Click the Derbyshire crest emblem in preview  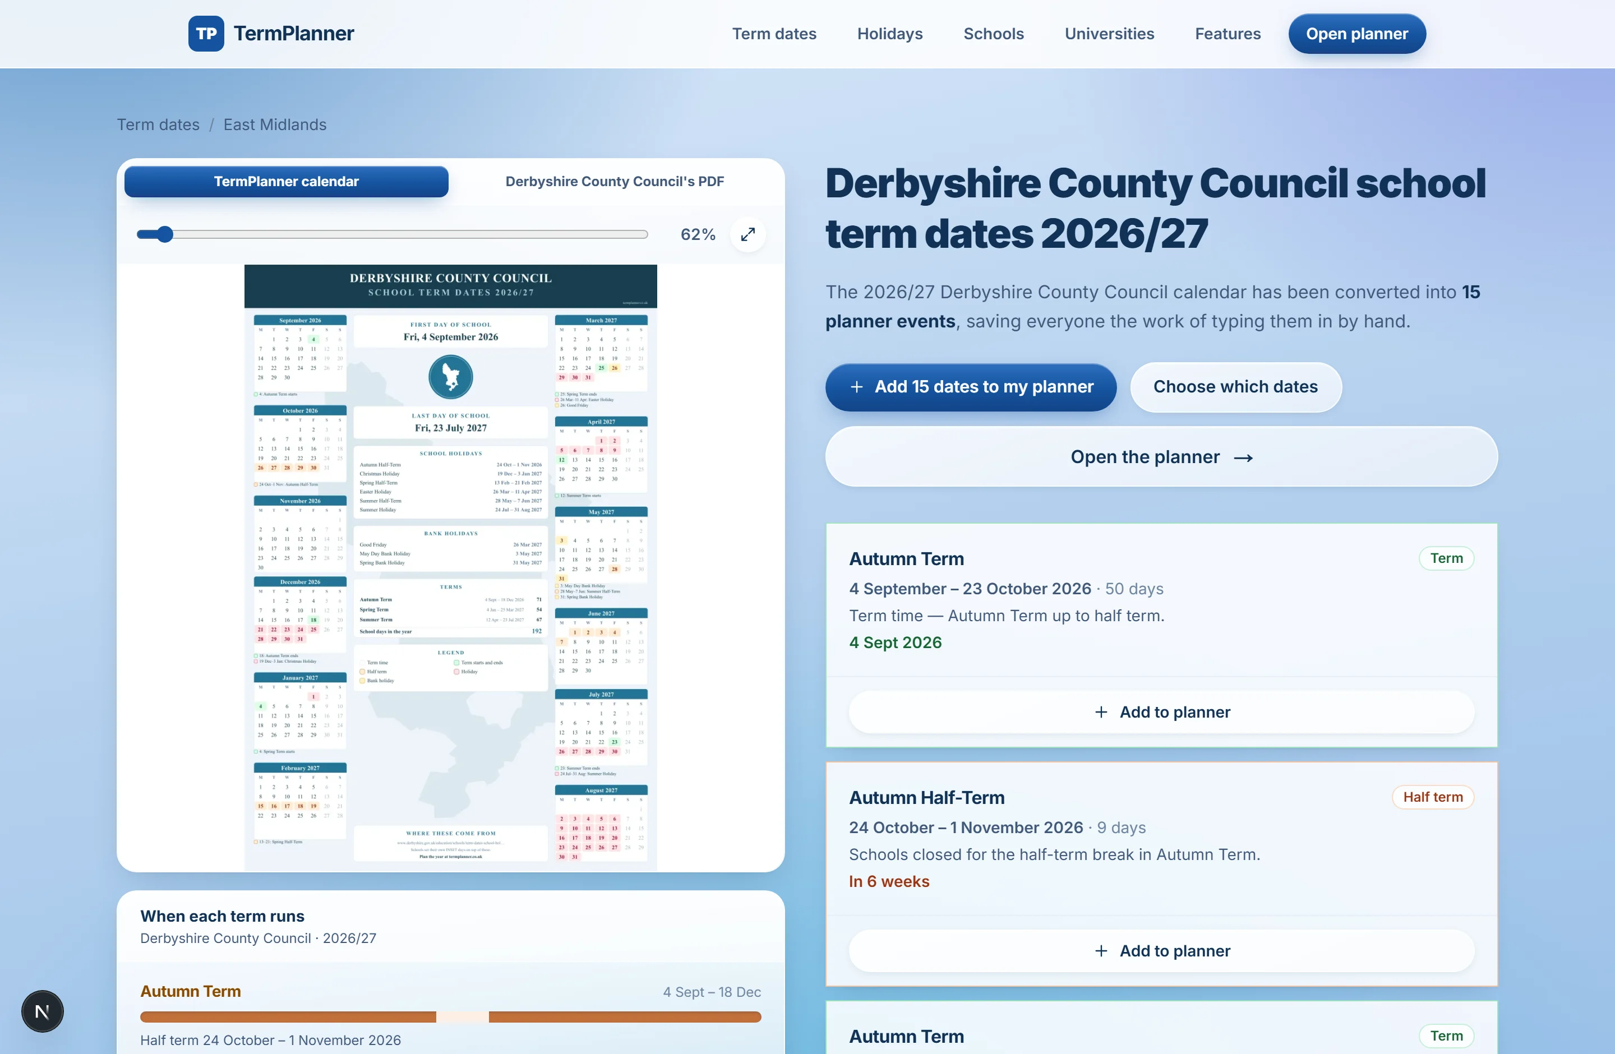[450, 376]
